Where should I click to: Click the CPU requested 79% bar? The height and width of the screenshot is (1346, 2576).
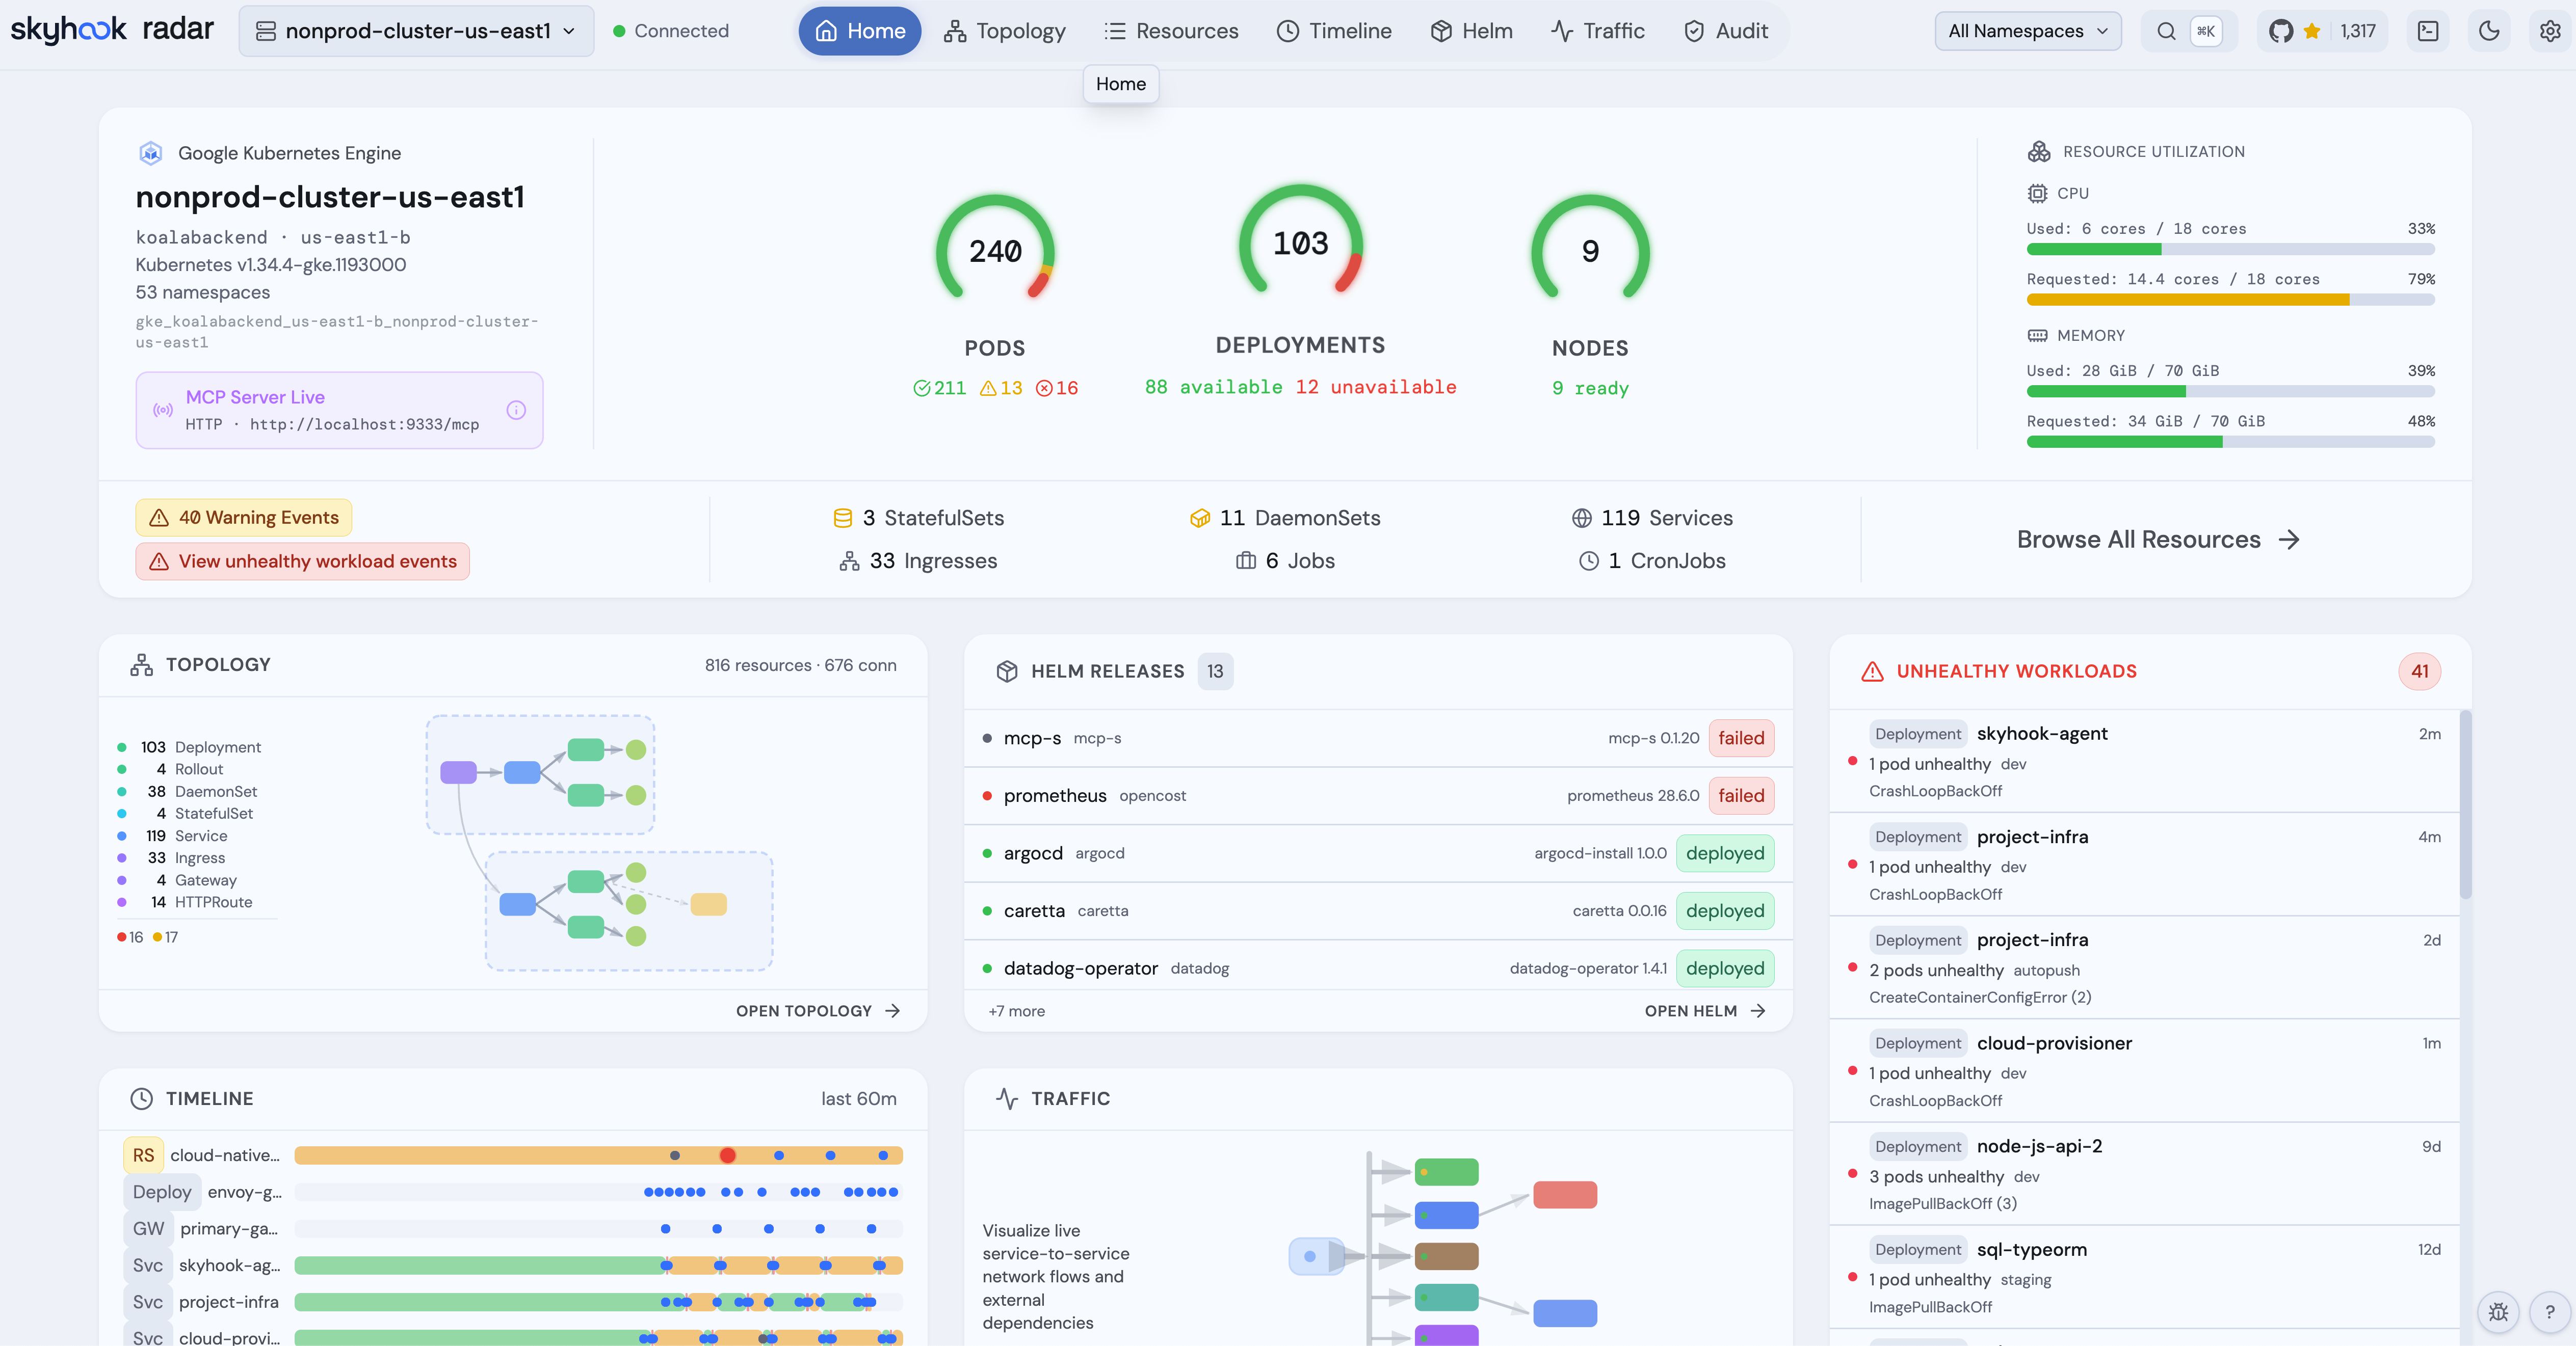coord(2230,300)
